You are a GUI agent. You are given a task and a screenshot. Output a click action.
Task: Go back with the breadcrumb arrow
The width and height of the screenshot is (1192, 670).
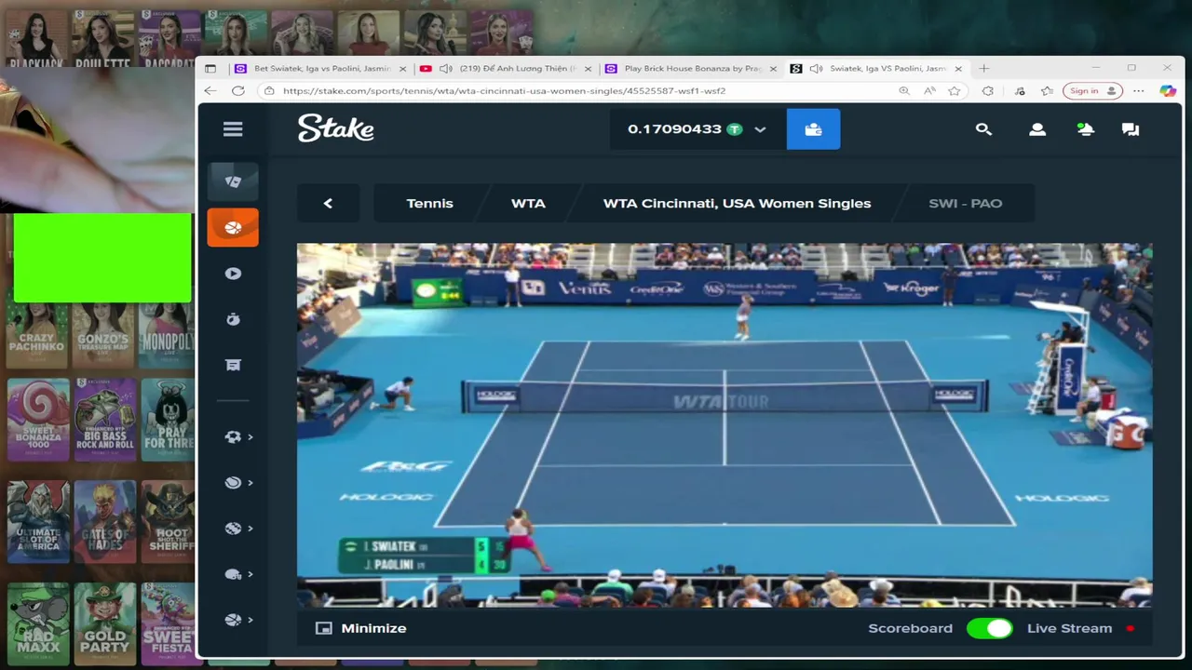[x=328, y=203]
